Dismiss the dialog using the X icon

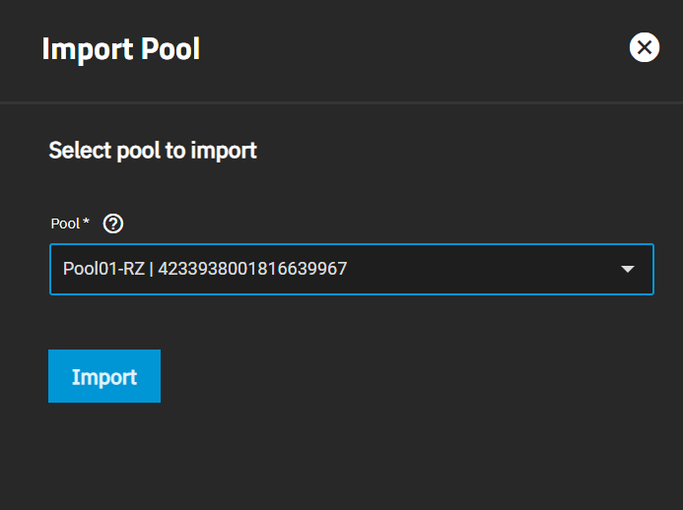click(x=645, y=47)
